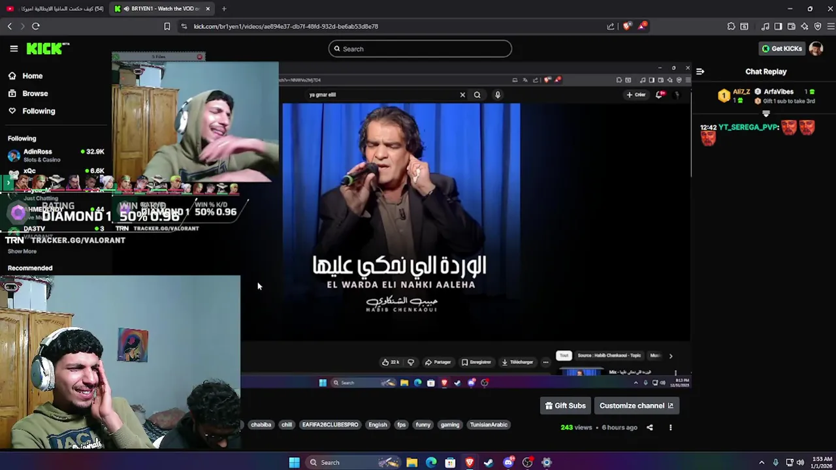836x470 pixels.
Task: Collapse the Chat Replay panel
Action: [x=700, y=72]
